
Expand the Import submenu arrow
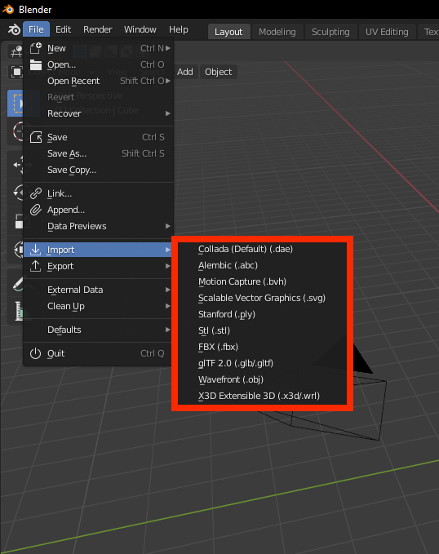(x=168, y=250)
